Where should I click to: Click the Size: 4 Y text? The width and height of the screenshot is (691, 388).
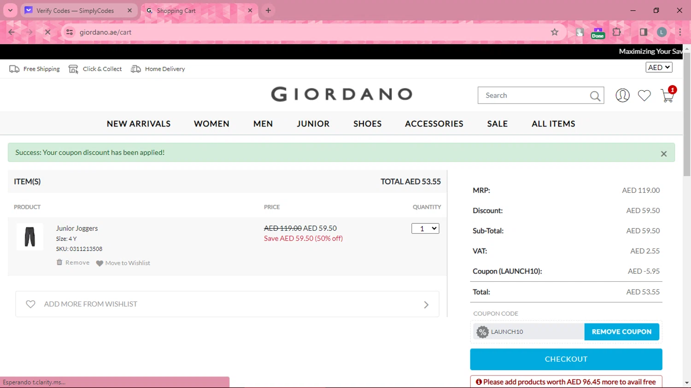66,239
